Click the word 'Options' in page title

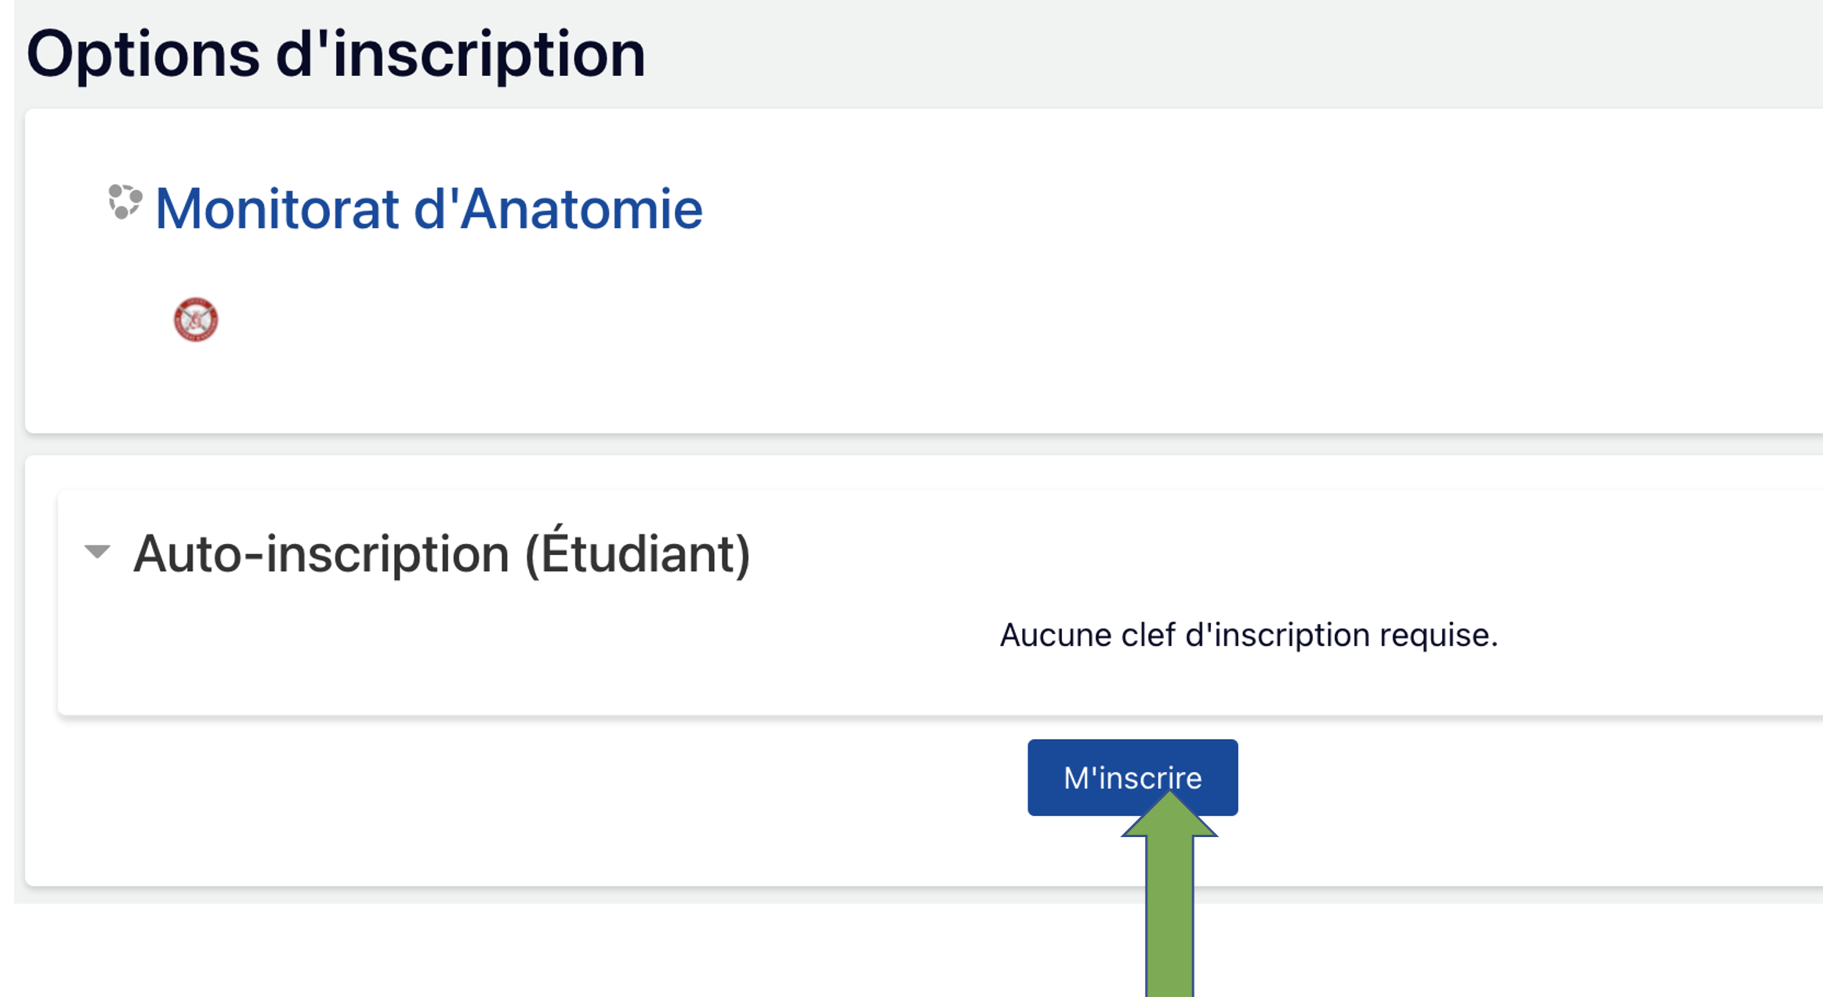(143, 54)
